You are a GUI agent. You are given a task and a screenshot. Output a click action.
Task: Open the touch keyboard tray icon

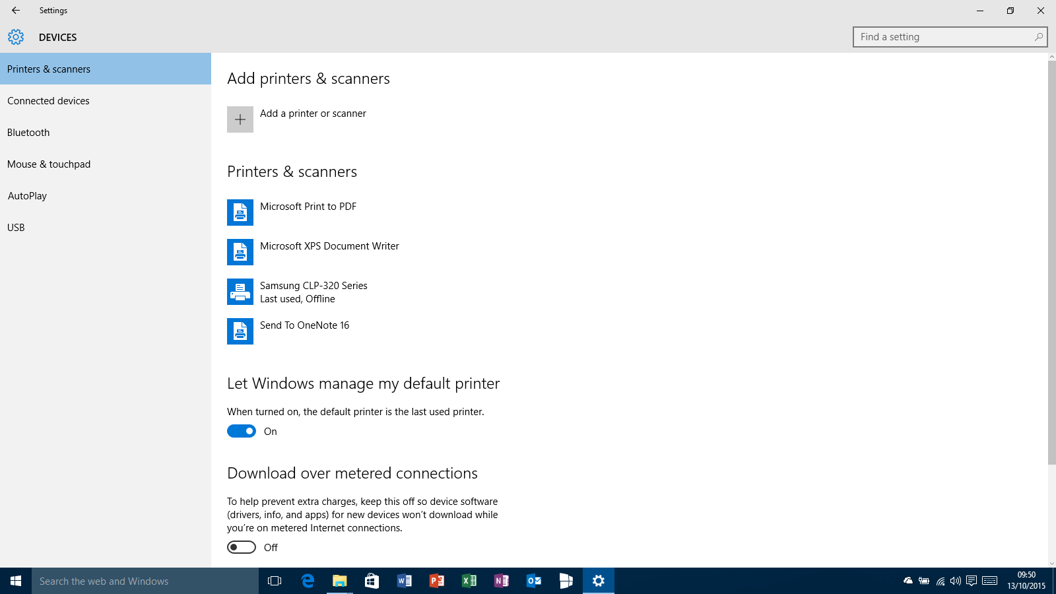click(x=990, y=581)
